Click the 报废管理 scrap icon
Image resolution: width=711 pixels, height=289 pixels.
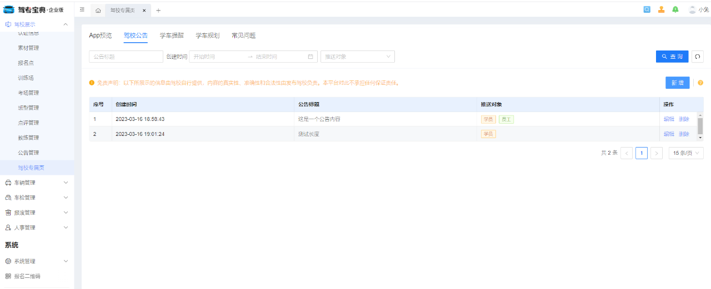[8, 212]
